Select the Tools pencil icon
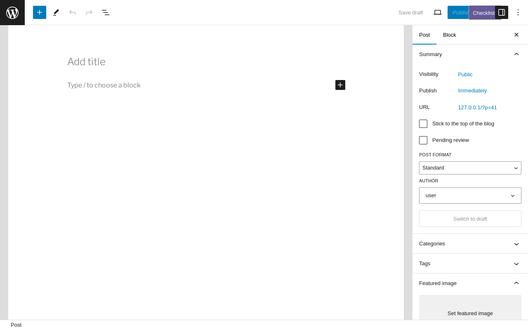 pos(56,12)
